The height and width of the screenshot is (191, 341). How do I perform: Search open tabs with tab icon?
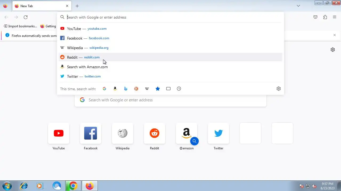(168, 89)
